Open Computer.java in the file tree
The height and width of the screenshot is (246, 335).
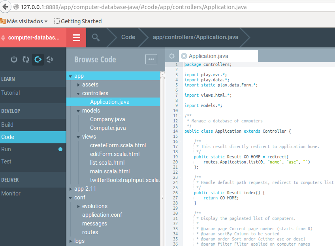[x=108, y=128]
